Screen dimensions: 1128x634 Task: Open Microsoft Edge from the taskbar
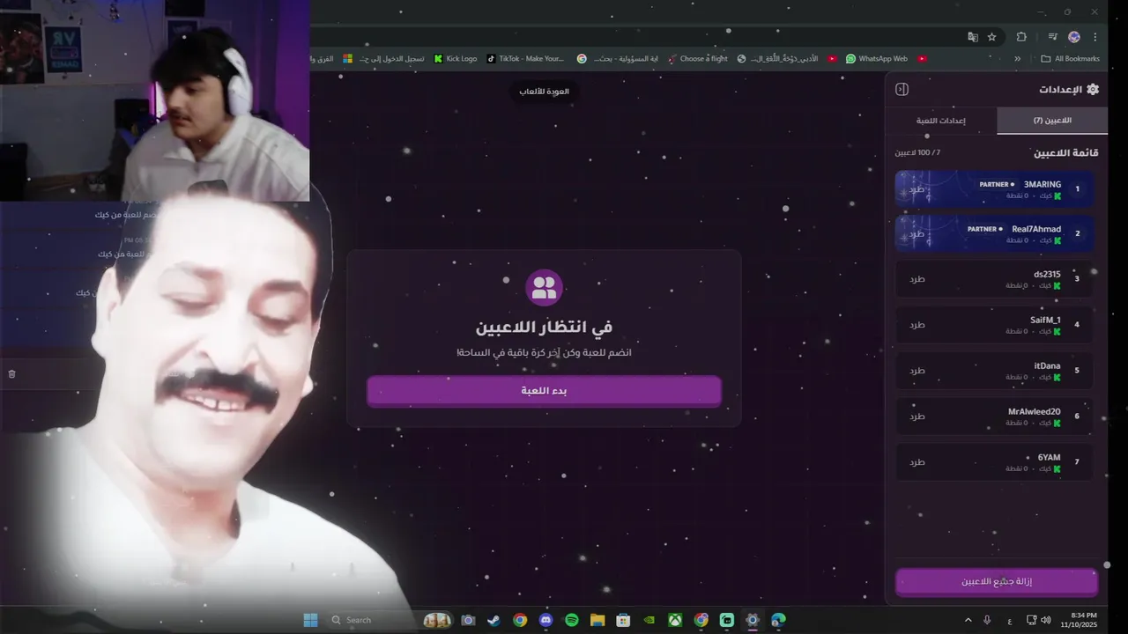(778, 620)
